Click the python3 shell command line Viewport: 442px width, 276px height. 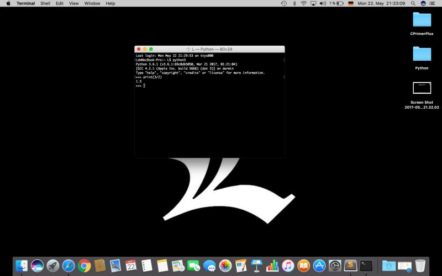point(161,60)
